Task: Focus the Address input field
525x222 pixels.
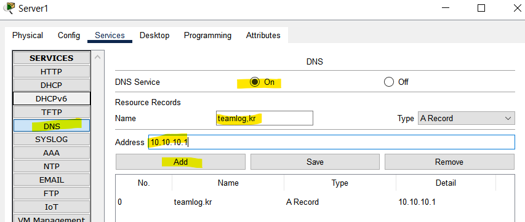Action: coord(332,142)
